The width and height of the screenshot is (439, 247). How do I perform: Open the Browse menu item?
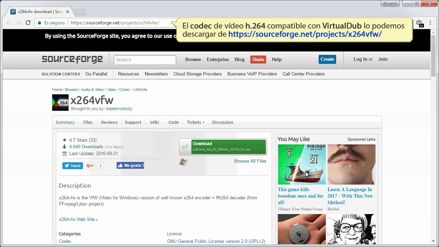pos(193,59)
